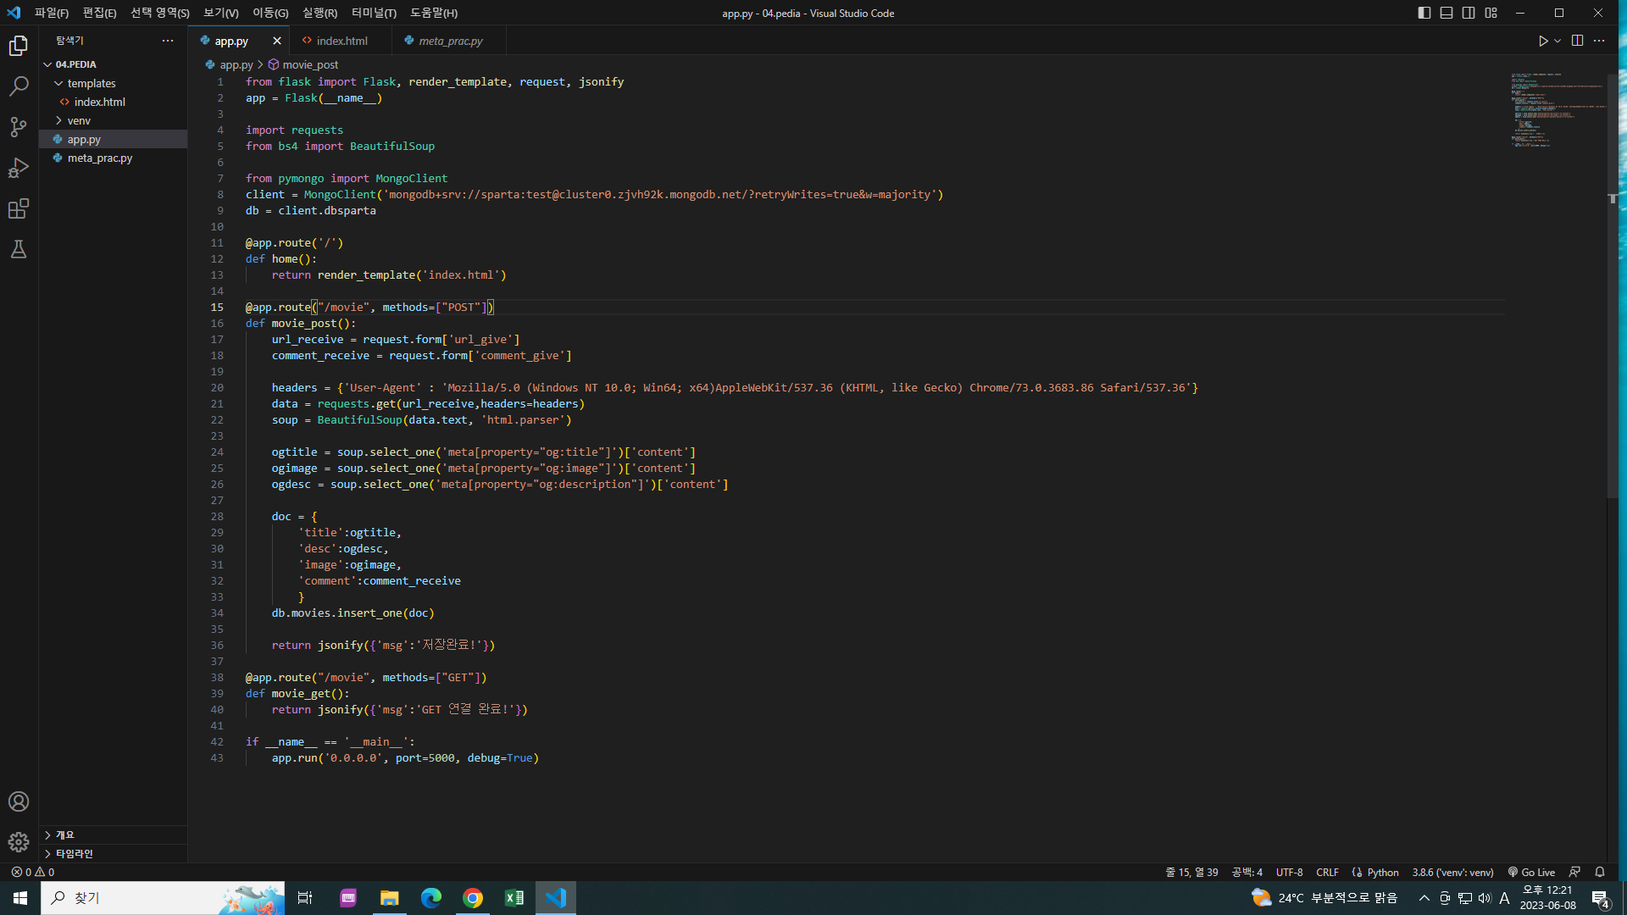Image resolution: width=1627 pixels, height=915 pixels.
Task: Open the 파일(F) menu
Action: tap(52, 13)
